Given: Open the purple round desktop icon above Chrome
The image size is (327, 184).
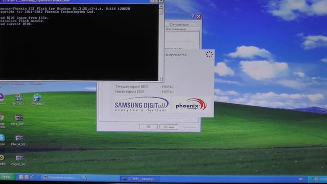Looking at the screenshot, I should point(2,99).
